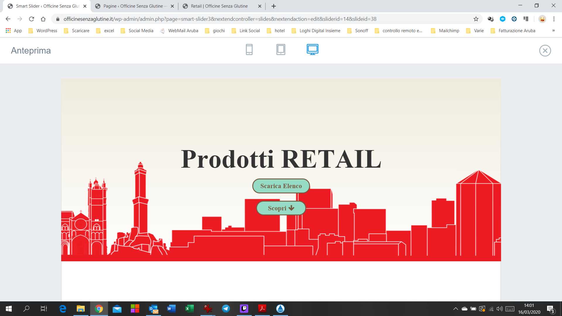Viewport: 562px width, 316px height.
Task: Open the Scaricare bookmarks folder
Action: (77, 31)
